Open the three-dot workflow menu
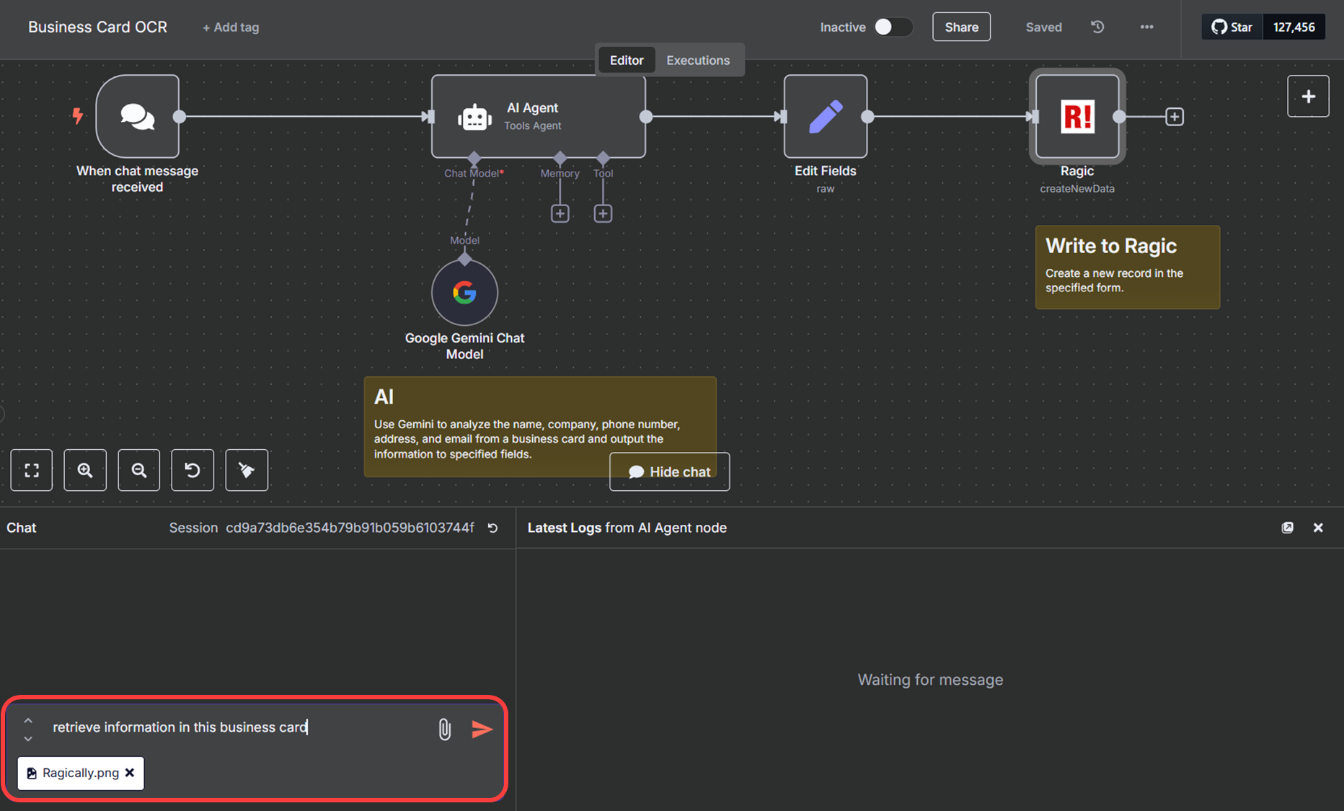This screenshot has width=1344, height=811. [x=1146, y=27]
